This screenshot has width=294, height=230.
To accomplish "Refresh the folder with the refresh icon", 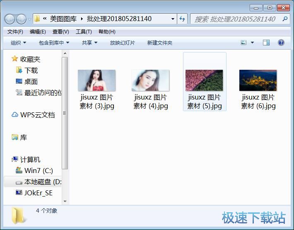I will click(x=182, y=19).
